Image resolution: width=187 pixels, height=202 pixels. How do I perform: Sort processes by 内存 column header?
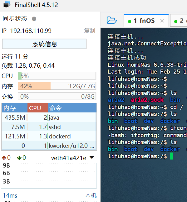click(x=14, y=108)
